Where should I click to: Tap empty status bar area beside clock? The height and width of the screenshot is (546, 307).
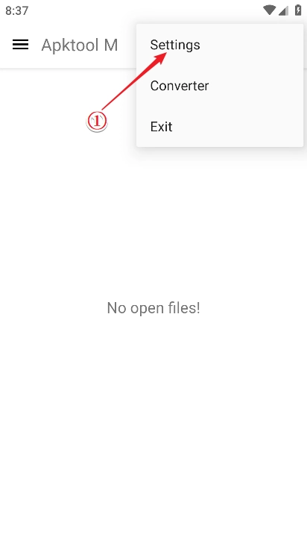pos(139,10)
